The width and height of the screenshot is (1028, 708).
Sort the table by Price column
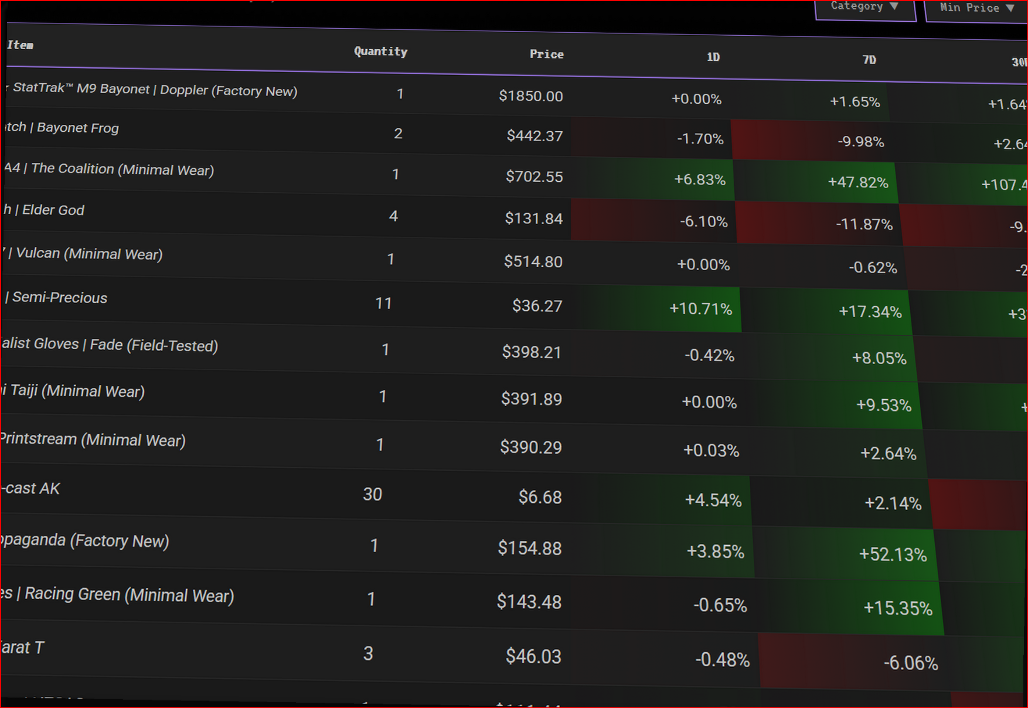[546, 54]
